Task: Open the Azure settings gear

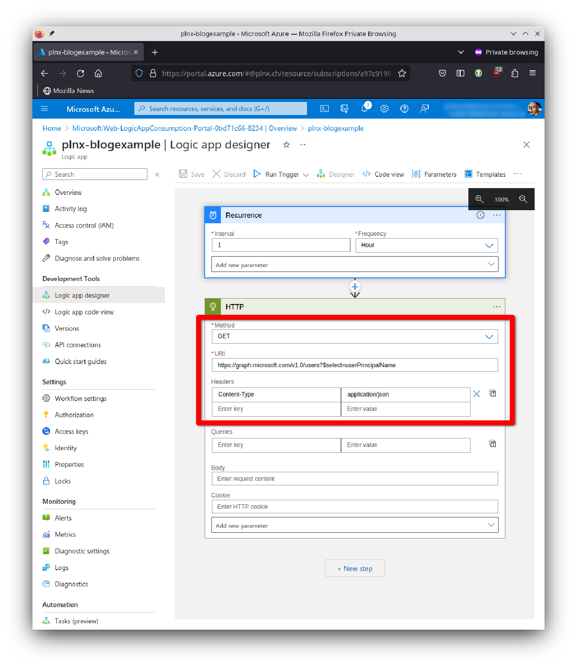Action: click(384, 108)
